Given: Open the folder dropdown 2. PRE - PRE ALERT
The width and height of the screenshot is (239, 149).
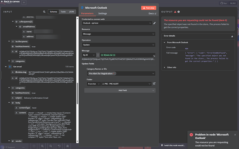Looking at the screenshot, I should click(126, 84).
